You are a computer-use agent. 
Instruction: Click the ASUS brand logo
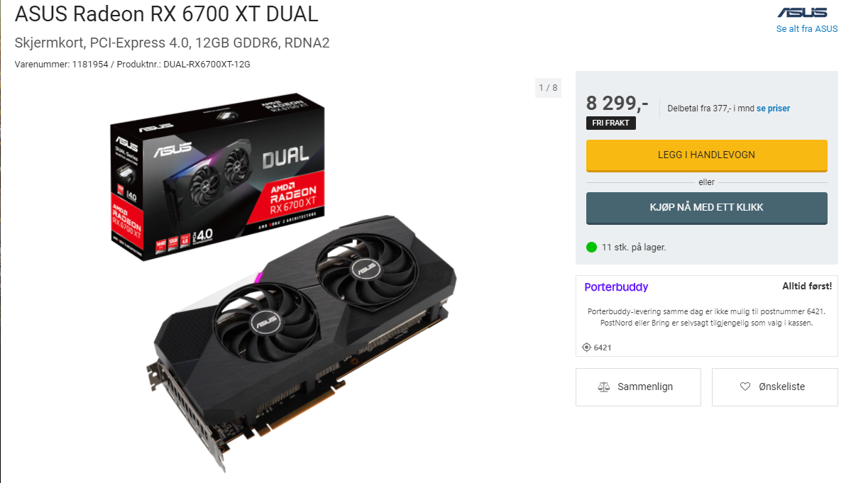point(802,12)
